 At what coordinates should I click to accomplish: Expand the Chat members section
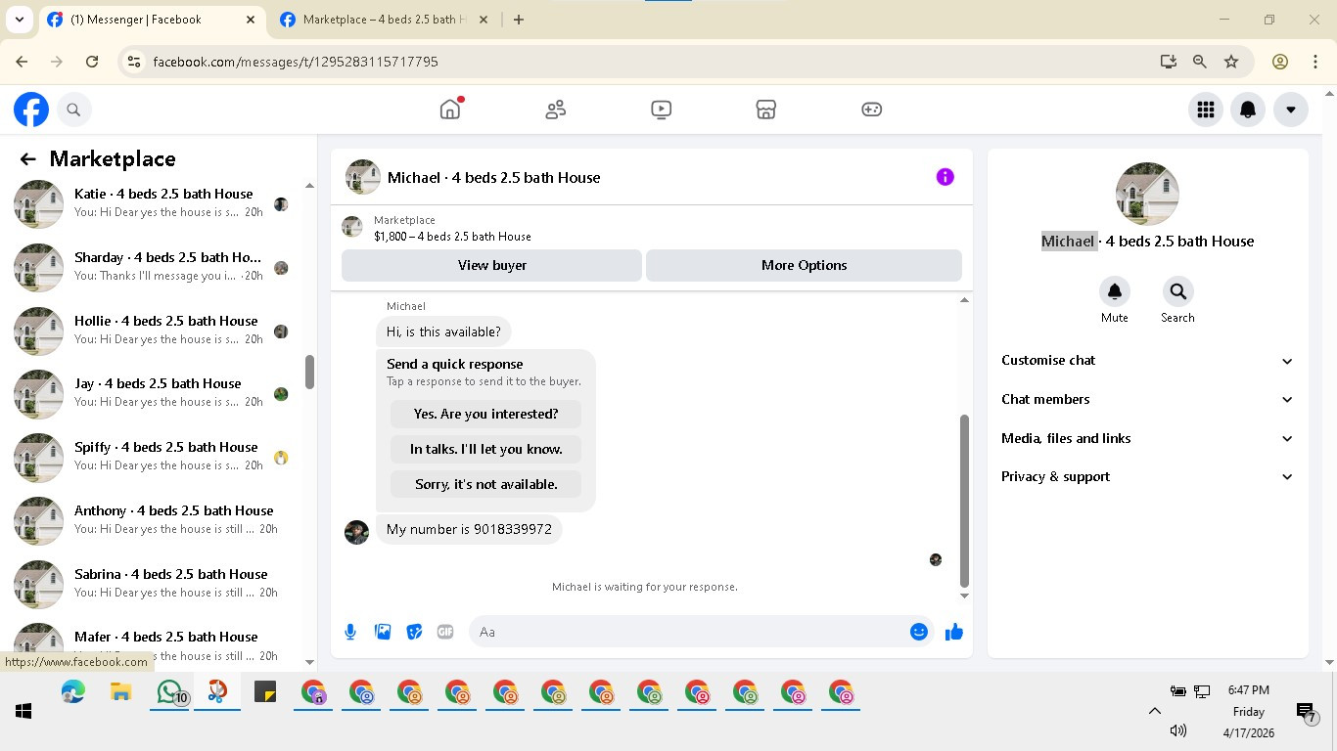pos(1147,399)
